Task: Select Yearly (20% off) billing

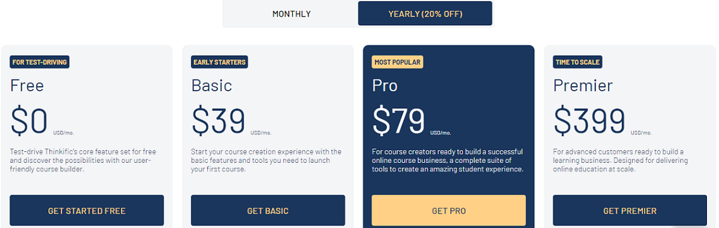Action: 425,14
